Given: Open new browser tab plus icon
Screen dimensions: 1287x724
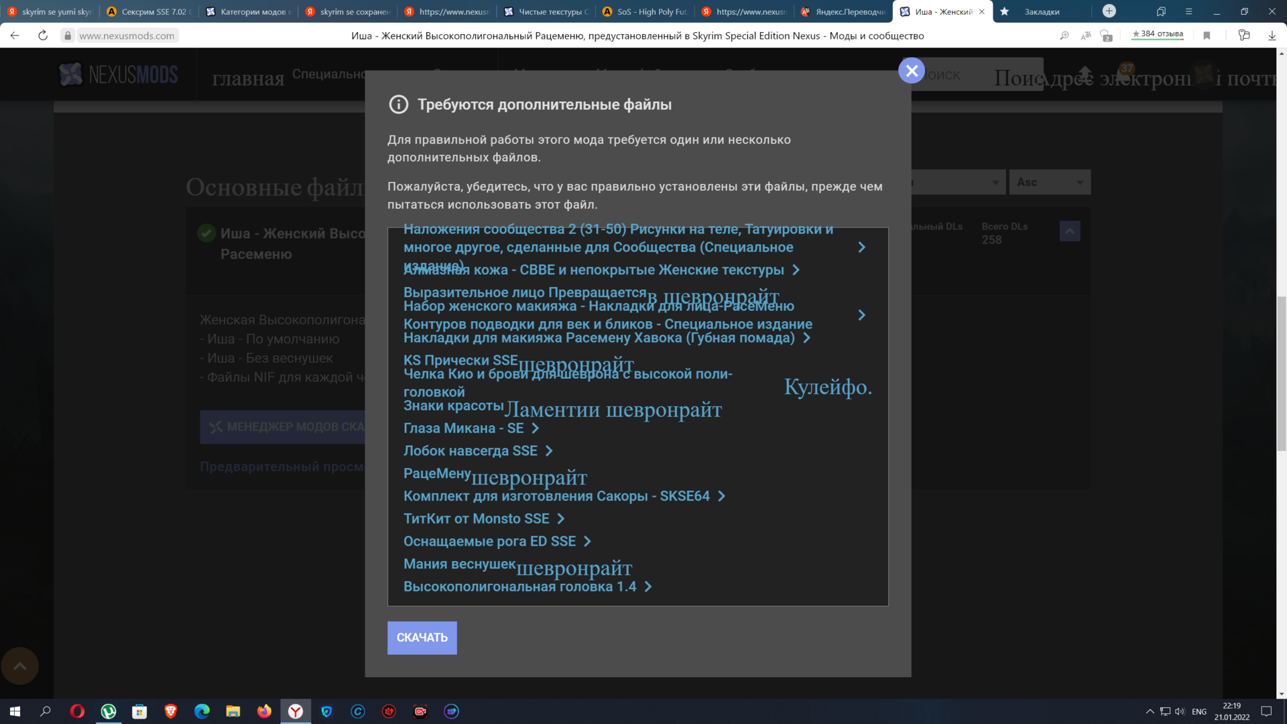Looking at the screenshot, I should [1109, 11].
